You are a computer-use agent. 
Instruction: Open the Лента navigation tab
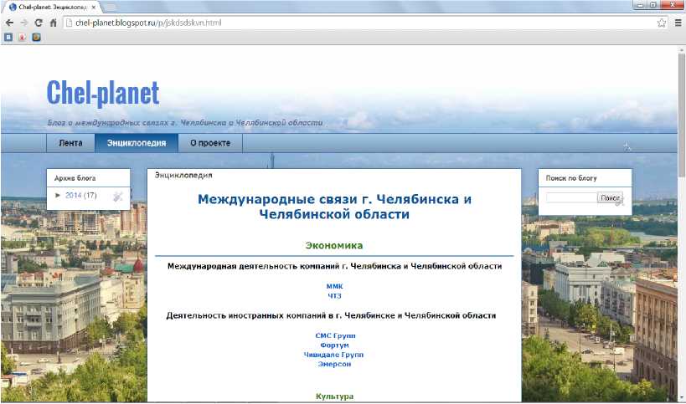70,143
